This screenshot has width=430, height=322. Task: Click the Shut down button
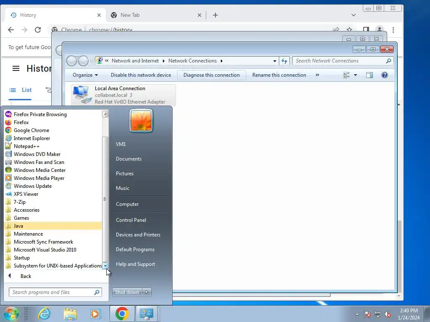point(127,292)
